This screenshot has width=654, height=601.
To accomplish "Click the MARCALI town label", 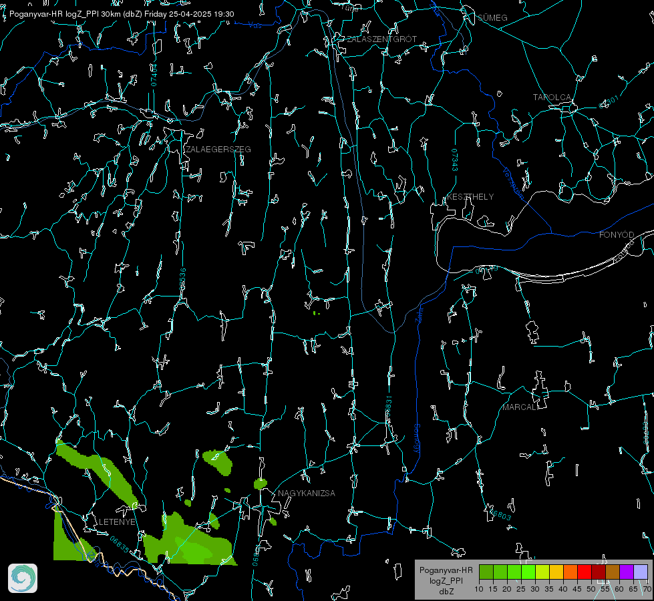I will [x=520, y=407].
